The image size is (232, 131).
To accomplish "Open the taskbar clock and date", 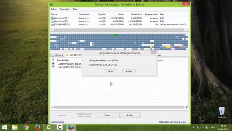I will point(223,127).
